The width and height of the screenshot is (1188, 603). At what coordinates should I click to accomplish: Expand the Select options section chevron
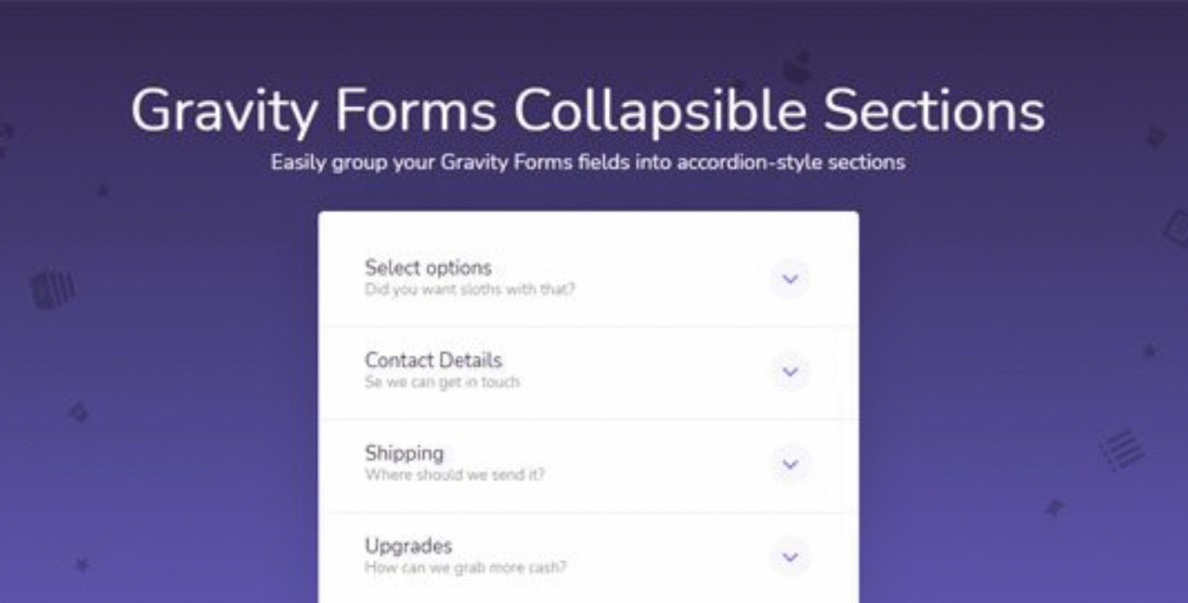pos(790,279)
